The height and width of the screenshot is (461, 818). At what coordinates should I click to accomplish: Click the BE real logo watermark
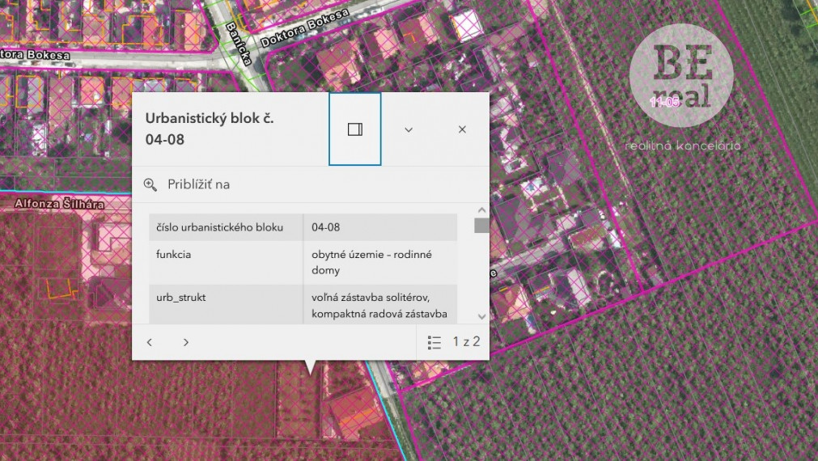pyautogui.click(x=681, y=77)
